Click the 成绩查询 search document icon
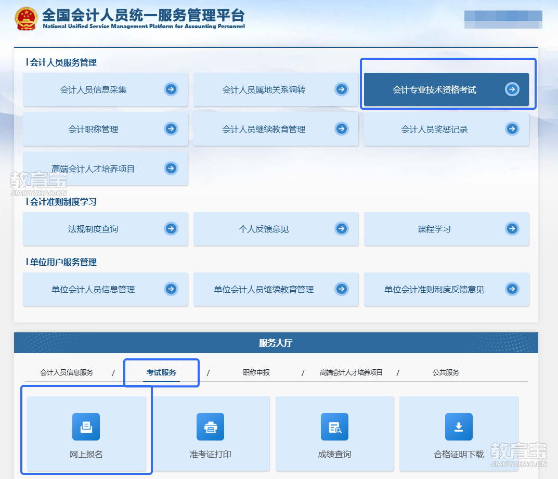558x479 pixels. [x=334, y=426]
